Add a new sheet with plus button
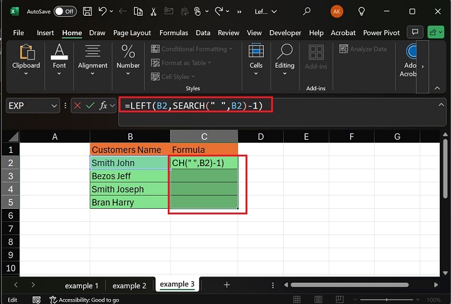The height and width of the screenshot is (304, 451). click(227, 285)
